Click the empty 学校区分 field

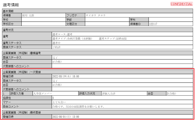44,24
